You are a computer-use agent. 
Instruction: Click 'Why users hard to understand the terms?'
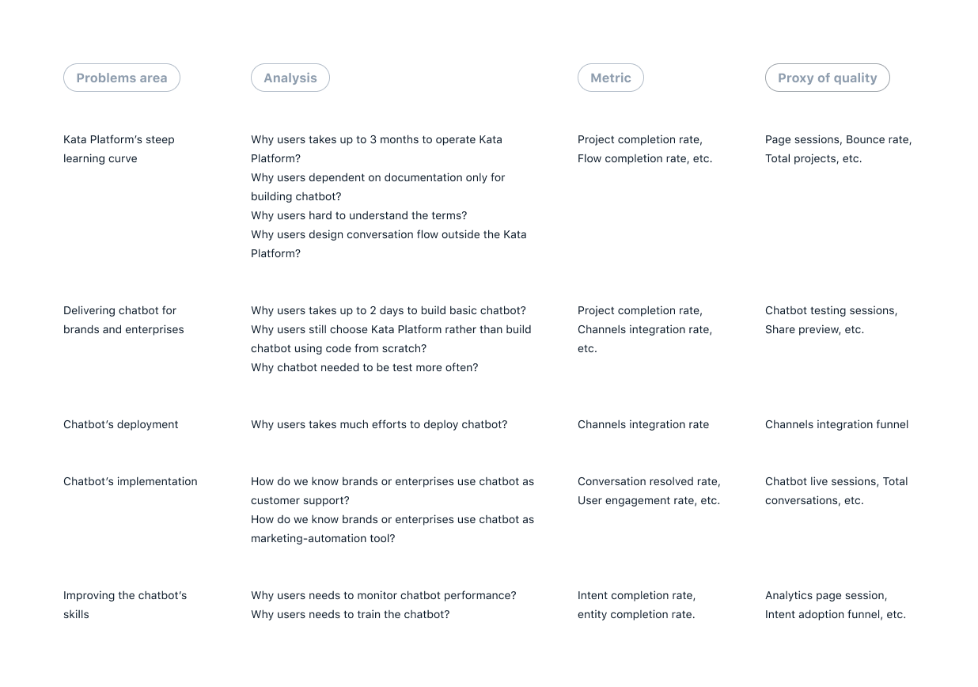tap(359, 215)
